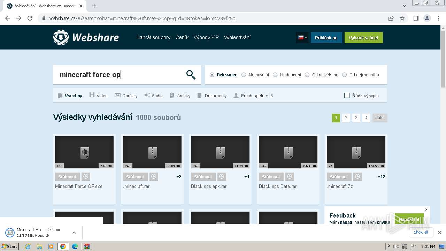Image resolution: width=446 pixels, height=251 pixels.
Task: Click Show all downloads button
Action: [421, 232]
